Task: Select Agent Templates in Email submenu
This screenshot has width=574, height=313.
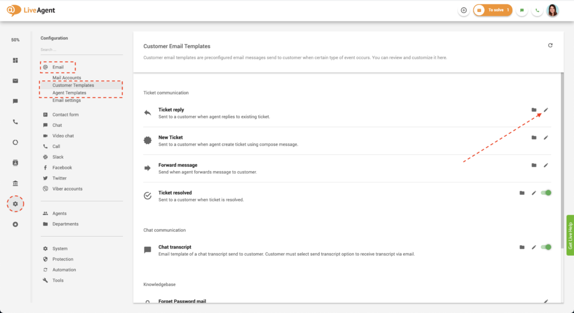Action: pos(70,93)
